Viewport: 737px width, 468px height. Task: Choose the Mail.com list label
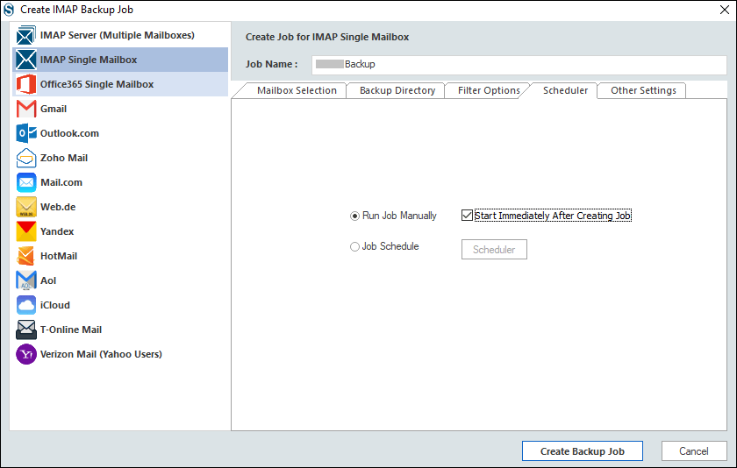click(x=61, y=182)
